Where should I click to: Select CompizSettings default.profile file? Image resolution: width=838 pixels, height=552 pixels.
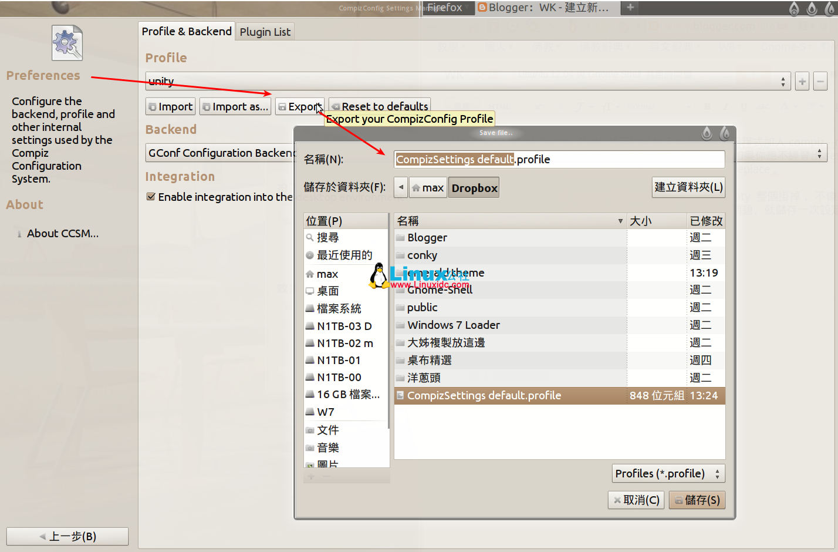(560, 395)
